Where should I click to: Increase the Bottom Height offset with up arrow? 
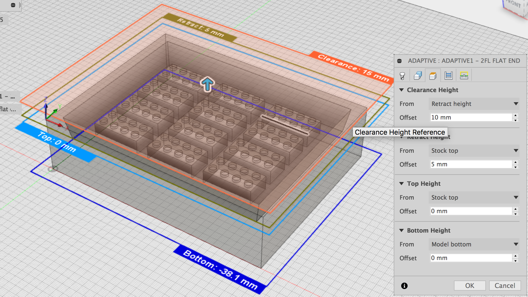click(516, 256)
